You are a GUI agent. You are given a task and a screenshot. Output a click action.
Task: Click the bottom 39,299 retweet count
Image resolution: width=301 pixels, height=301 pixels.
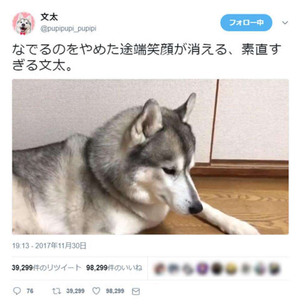click(x=76, y=291)
